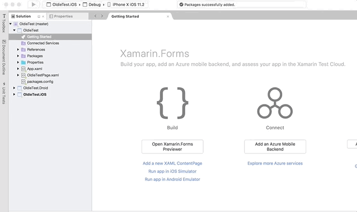Expand the Packages folder
The height and width of the screenshot is (212, 357).
pyautogui.click(x=18, y=56)
